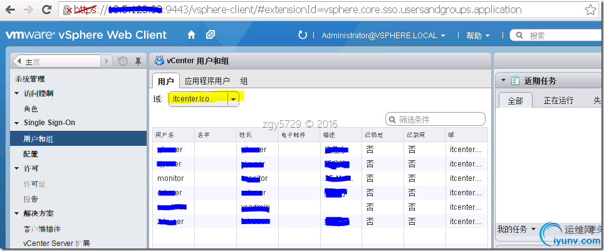Viewport: 604px width, 251px height.
Task: Click the vCenter 用户和组 users icon
Action: tap(159, 61)
